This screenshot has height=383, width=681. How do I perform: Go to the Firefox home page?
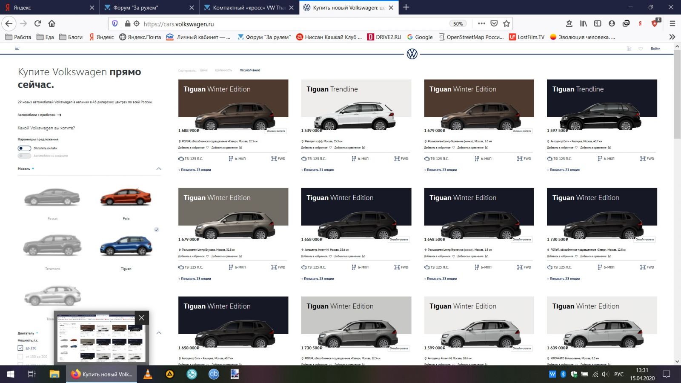pos(52,23)
